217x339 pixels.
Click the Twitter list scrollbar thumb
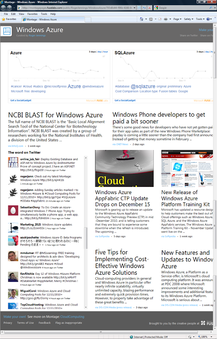86,238
